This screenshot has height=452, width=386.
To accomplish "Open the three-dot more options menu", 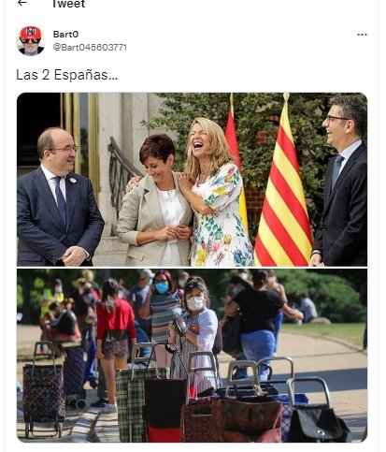I will (362, 35).
